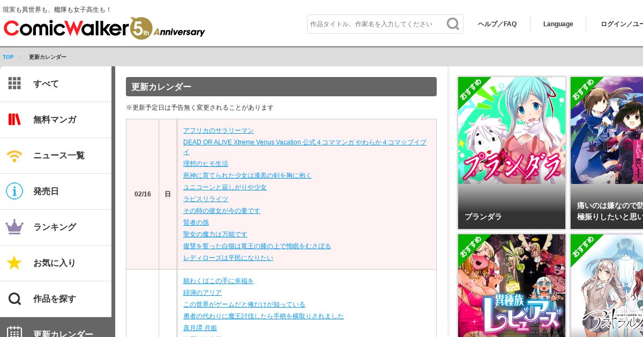Viewport: 643px width, 337px height.
Task: Click the wifi-style icon for ニュース一覧
Action: tap(14, 156)
